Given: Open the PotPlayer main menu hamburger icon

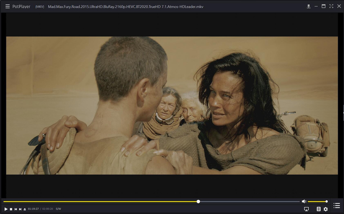Looking at the screenshot, I should pos(7,6).
